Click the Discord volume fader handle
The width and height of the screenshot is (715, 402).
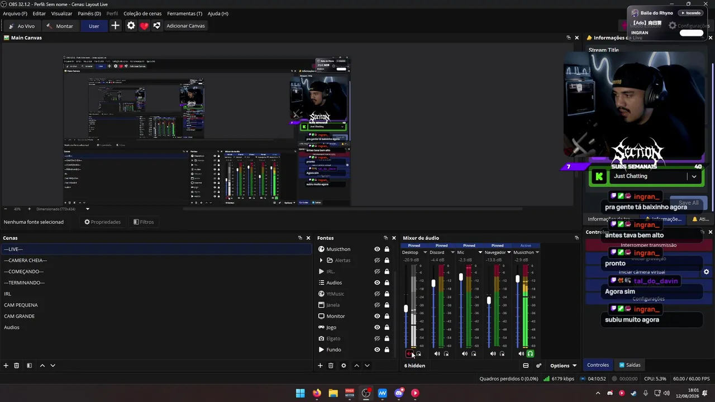pos(433,284)
